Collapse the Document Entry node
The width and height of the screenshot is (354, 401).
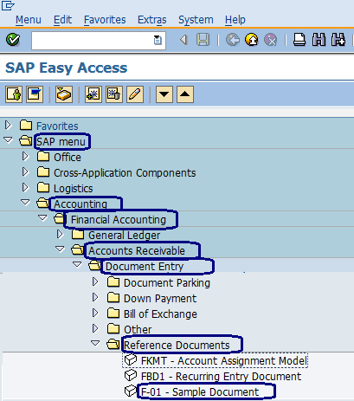point(77,264)
